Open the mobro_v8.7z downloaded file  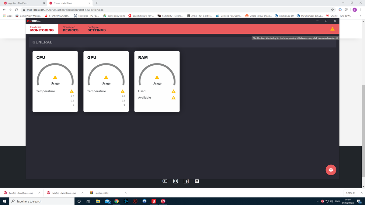click(102, 193)
